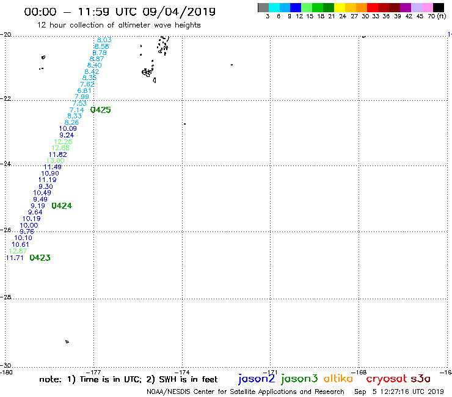452x397 pixels.
Task: Pick the light blue legend swatch
Action: (285, 7)
